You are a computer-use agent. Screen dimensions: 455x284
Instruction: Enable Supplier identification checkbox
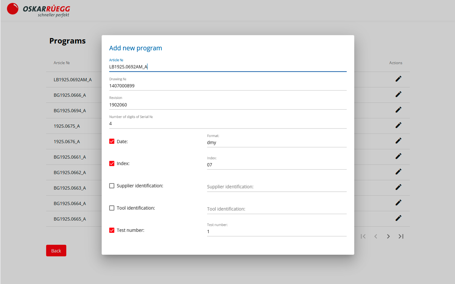pyautogui.click(x=112, y=186)
